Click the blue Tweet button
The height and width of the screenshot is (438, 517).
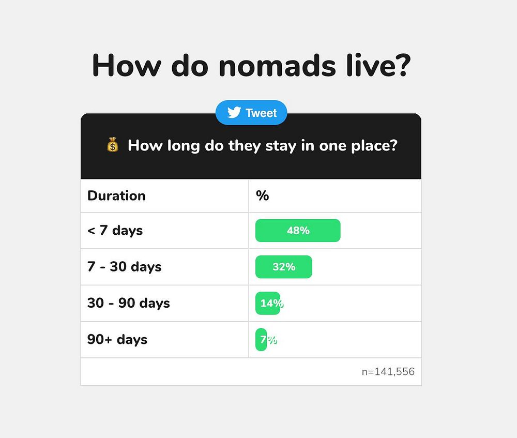pos(251,113)
